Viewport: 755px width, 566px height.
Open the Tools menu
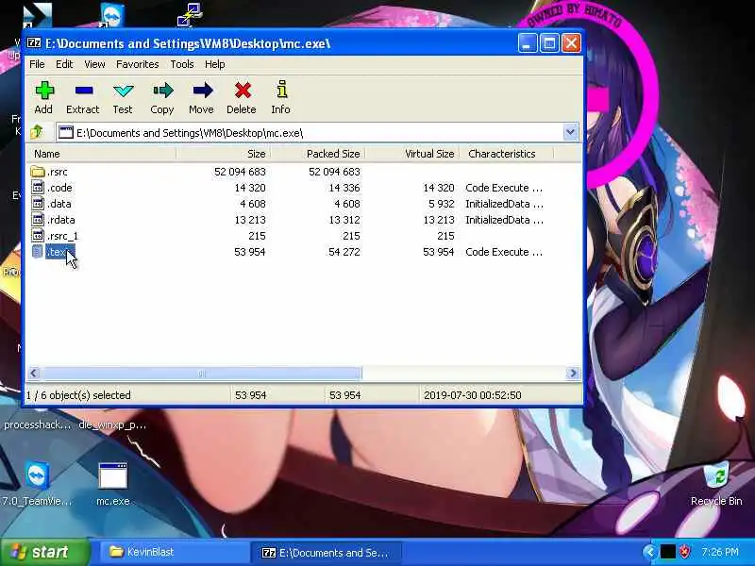(x=182, y=64)
